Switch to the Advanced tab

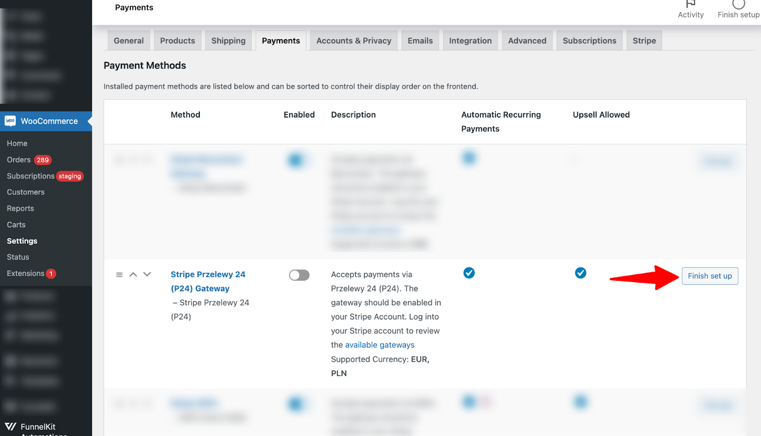527,40
